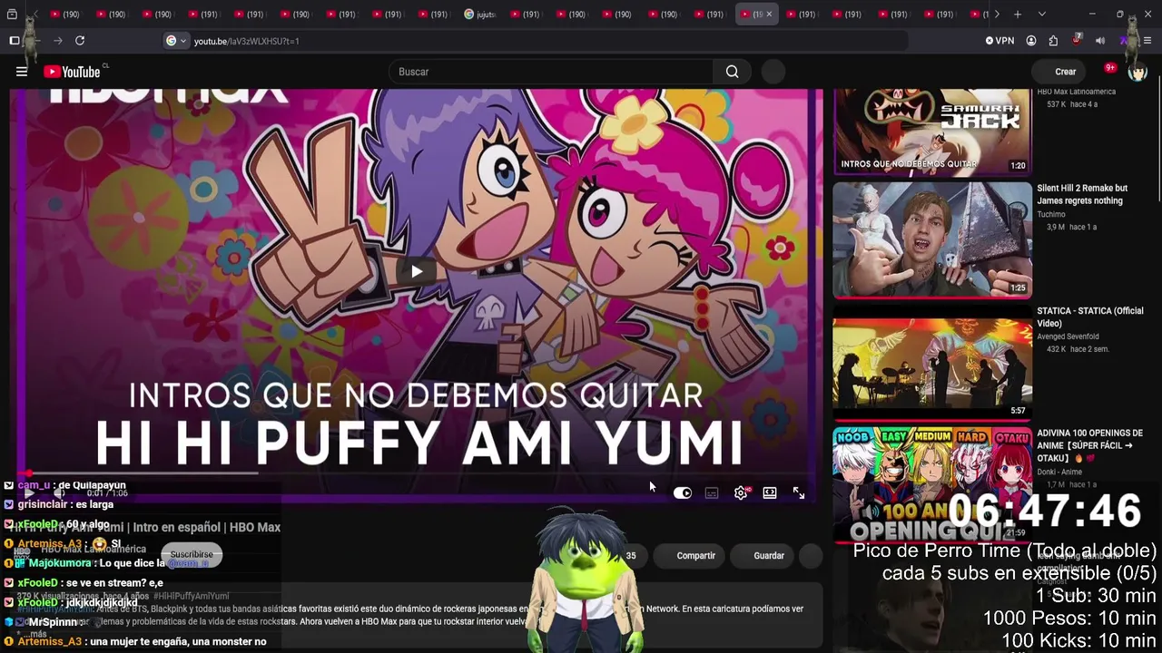
Task: Open the Donki - Anime channel name
Action: pos(1059,473)
